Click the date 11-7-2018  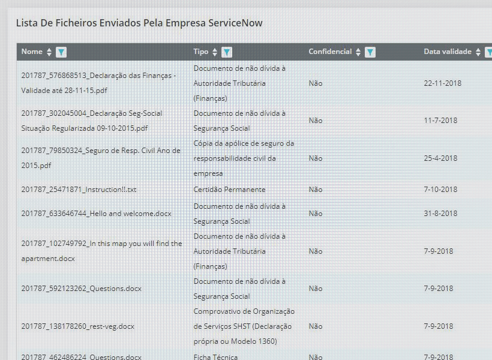(440, 121)
